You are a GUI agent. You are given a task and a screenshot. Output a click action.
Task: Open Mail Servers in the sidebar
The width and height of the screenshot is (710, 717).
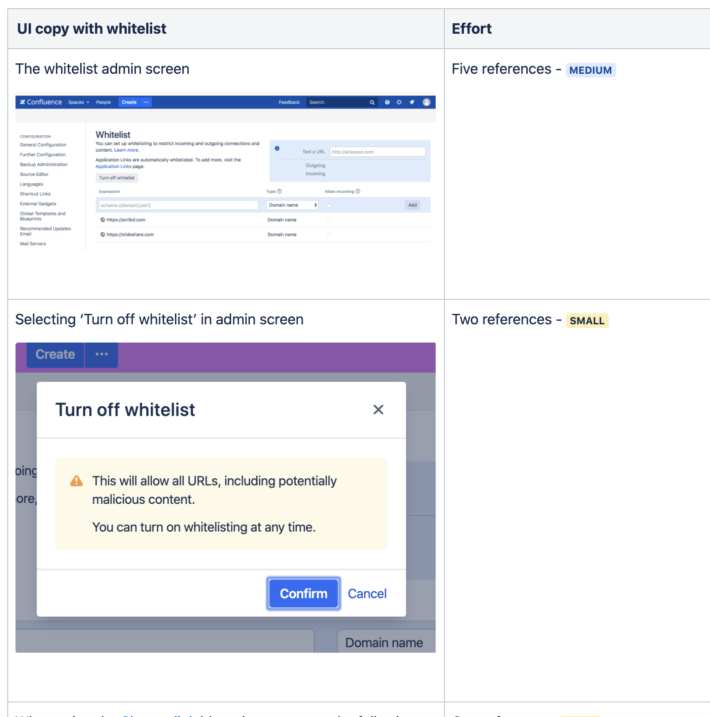coord(33,244)
